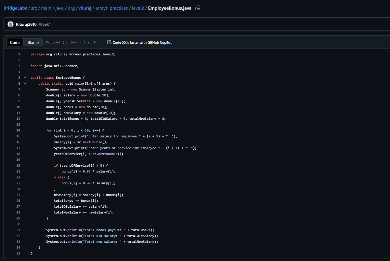Click the 'Total old salary' println statement
390x261 pixels.
coord(102,236)
